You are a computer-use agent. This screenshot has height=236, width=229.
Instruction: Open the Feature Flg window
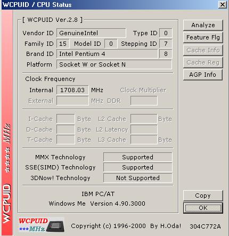(x=203, y=37)
